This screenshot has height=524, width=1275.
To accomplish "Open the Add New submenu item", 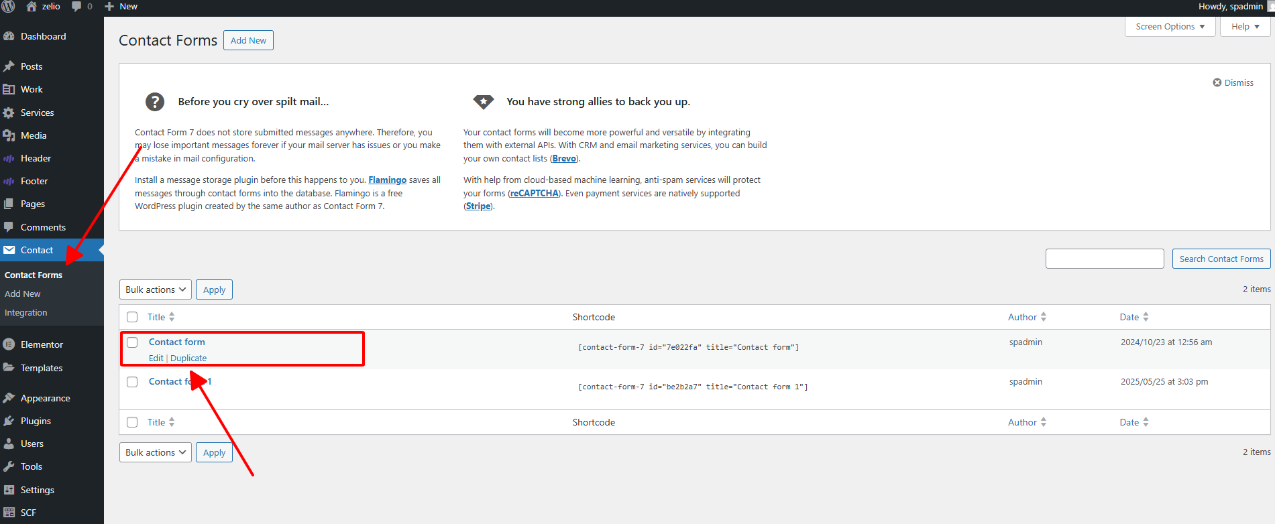I will coord(23,293).
